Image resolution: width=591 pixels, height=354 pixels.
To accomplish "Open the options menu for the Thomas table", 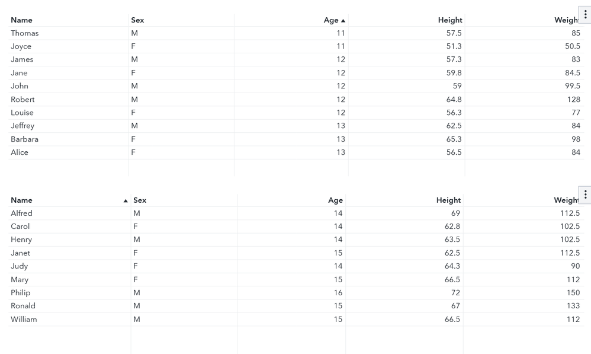I will (x=585, y=15).
